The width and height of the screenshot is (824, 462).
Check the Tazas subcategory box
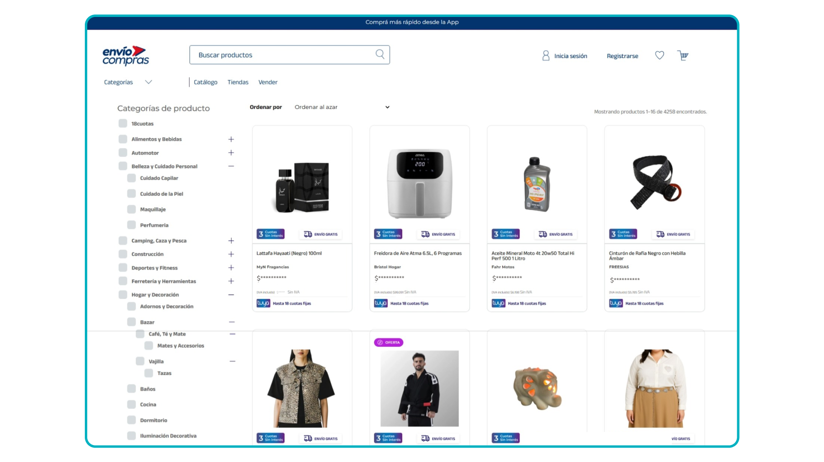[149, 373]
